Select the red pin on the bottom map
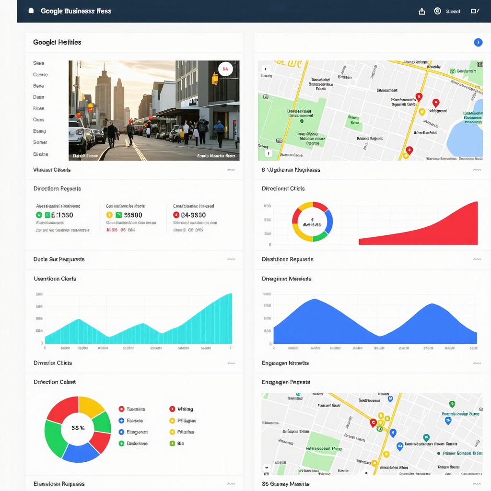The height and width of the screenshot is (491, 491). coord(373,423)
